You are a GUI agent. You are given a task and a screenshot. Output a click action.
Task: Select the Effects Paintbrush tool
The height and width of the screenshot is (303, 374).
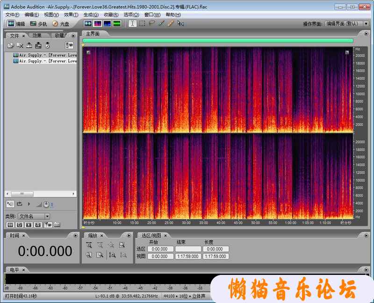click(161, 23)
